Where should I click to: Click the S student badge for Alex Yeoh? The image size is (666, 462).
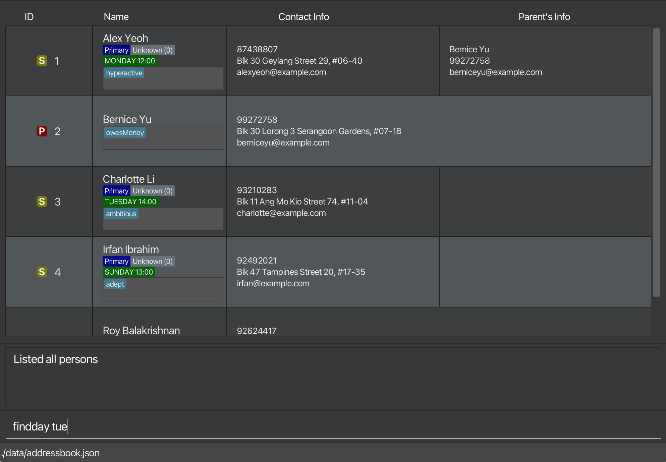(42, 61)
